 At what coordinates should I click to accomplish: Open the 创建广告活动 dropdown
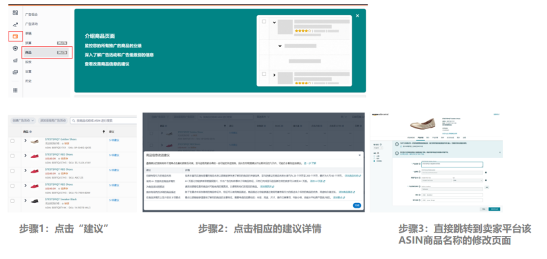pos(22,121)
